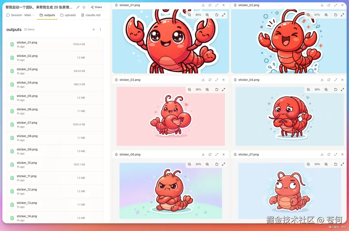Refresh the sticker_01.png preview panel
This screenshot has width=349, height=231.
210,5
